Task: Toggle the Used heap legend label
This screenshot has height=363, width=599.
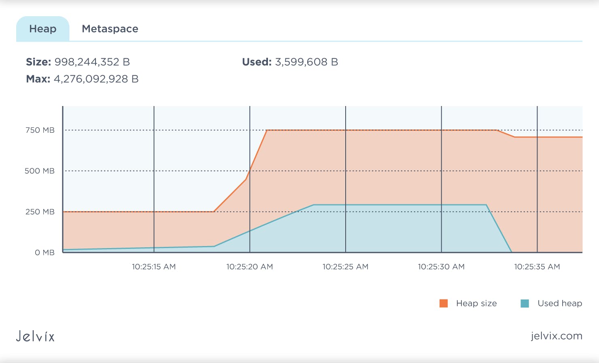Action: coord(559,304)
